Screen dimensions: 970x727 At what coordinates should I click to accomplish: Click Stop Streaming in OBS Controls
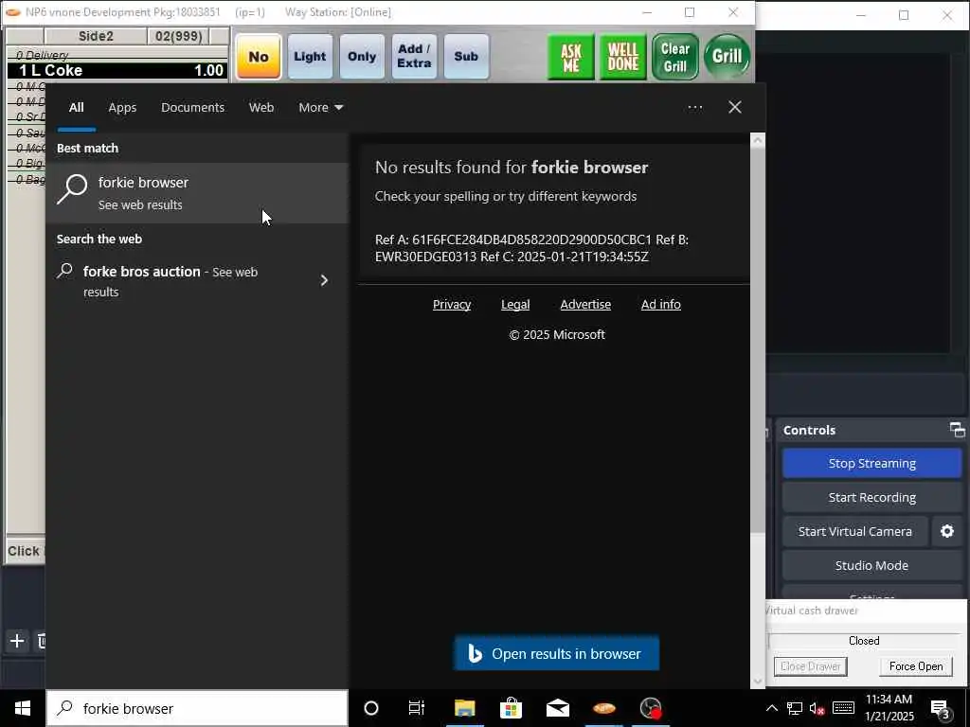click(x=871, y=464)
